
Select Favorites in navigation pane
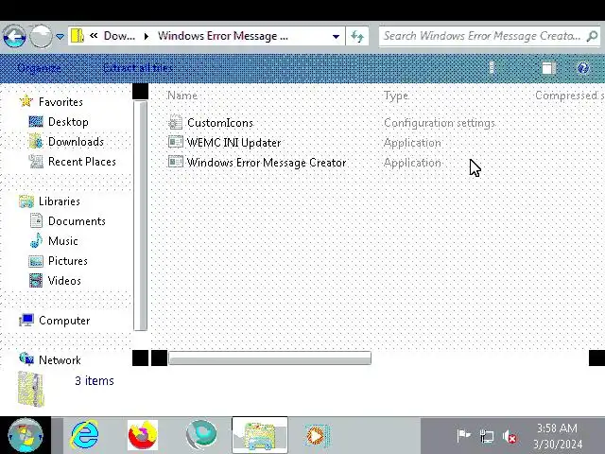[x=60, y=102]
